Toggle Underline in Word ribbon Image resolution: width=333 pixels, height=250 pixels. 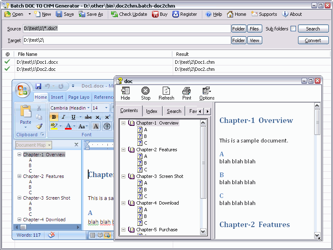point(73,117)
